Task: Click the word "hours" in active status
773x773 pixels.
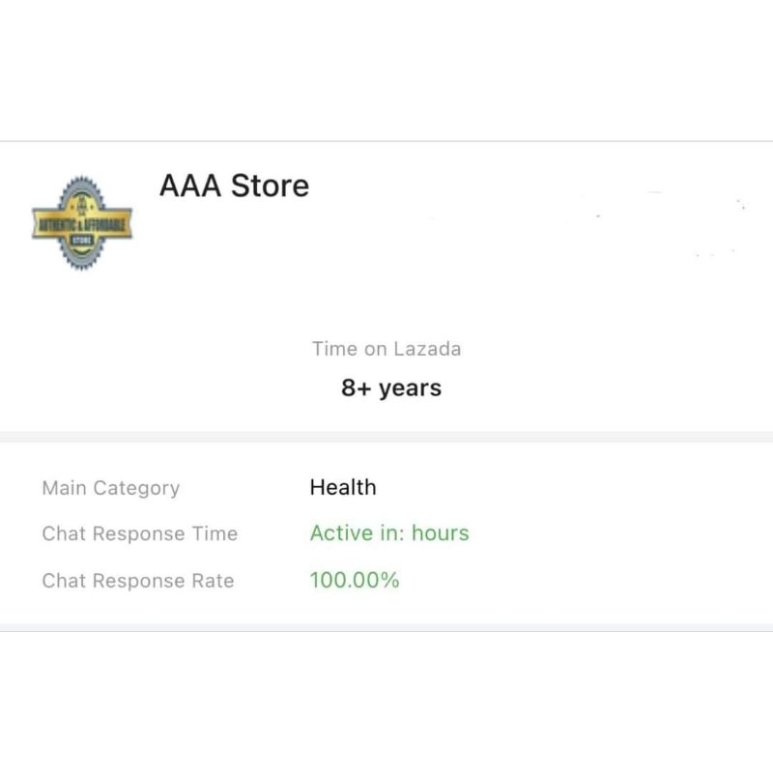Action: (x=440, y=533)
